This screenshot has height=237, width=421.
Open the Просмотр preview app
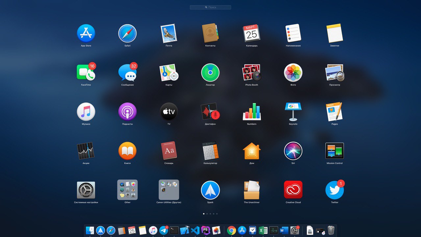(334, 72)
